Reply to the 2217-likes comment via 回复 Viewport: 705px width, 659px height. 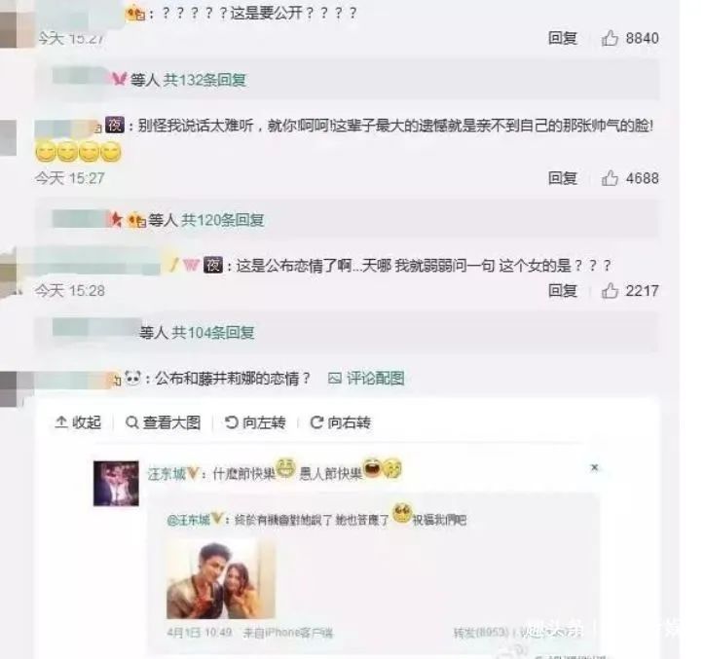point(563,291)
